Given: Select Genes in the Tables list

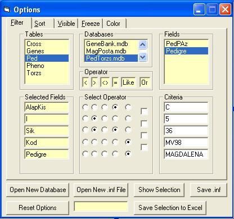Looking at the screenshot, I should coord(47,51).
